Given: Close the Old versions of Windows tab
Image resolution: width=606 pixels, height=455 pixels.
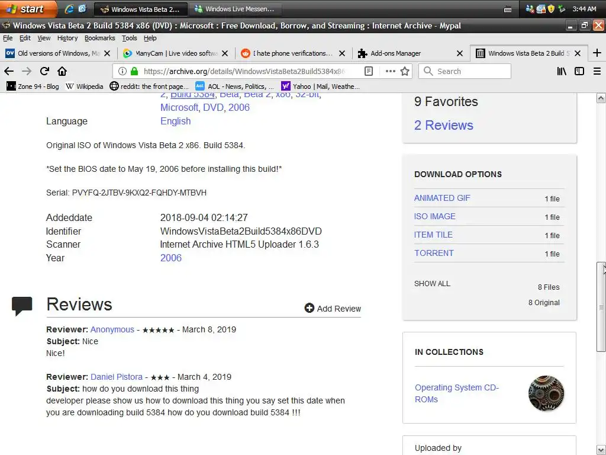Looking at the screenshot, I should tap(107, 53).
